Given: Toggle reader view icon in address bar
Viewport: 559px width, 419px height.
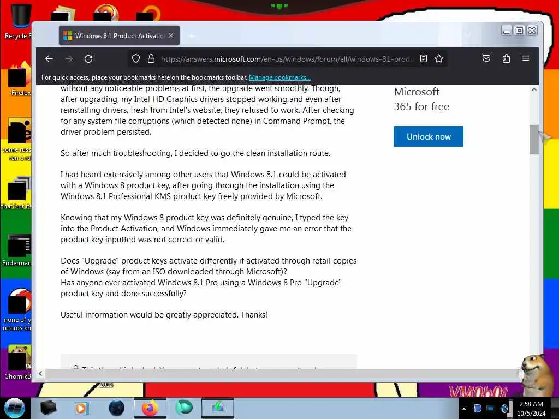Looking at the screenshot, I should [x=424, y=59].
